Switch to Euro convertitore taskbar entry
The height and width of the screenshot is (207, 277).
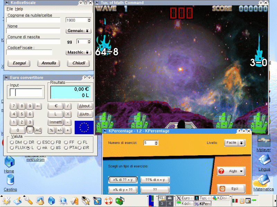[185, 198]
